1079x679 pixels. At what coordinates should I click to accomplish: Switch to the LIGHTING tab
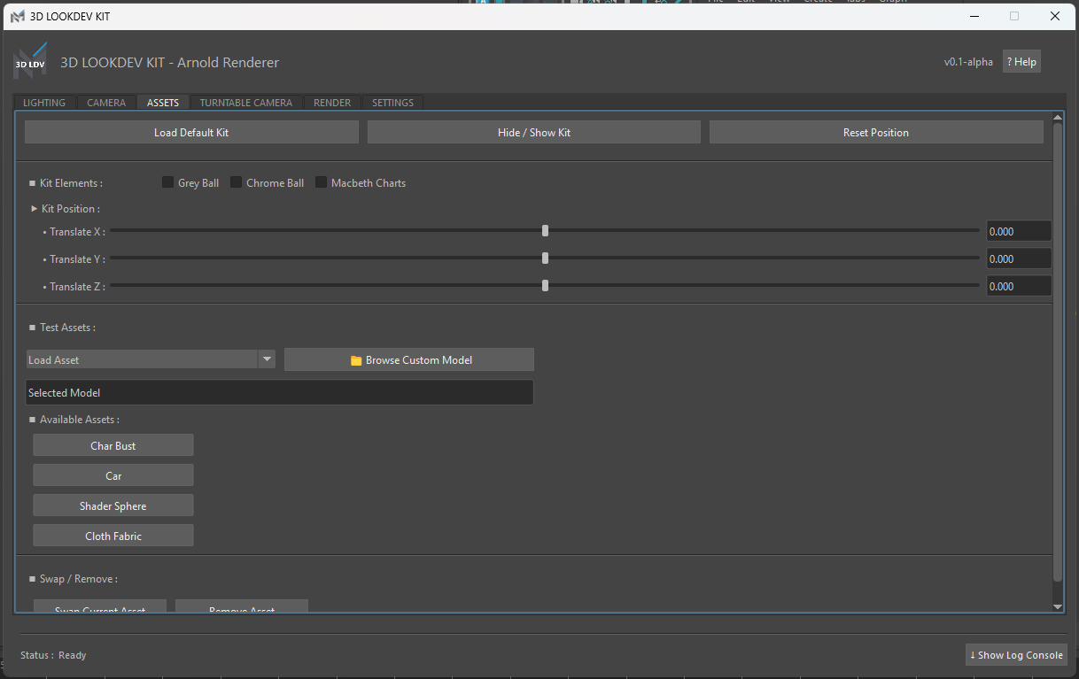[x=44, y=103]
